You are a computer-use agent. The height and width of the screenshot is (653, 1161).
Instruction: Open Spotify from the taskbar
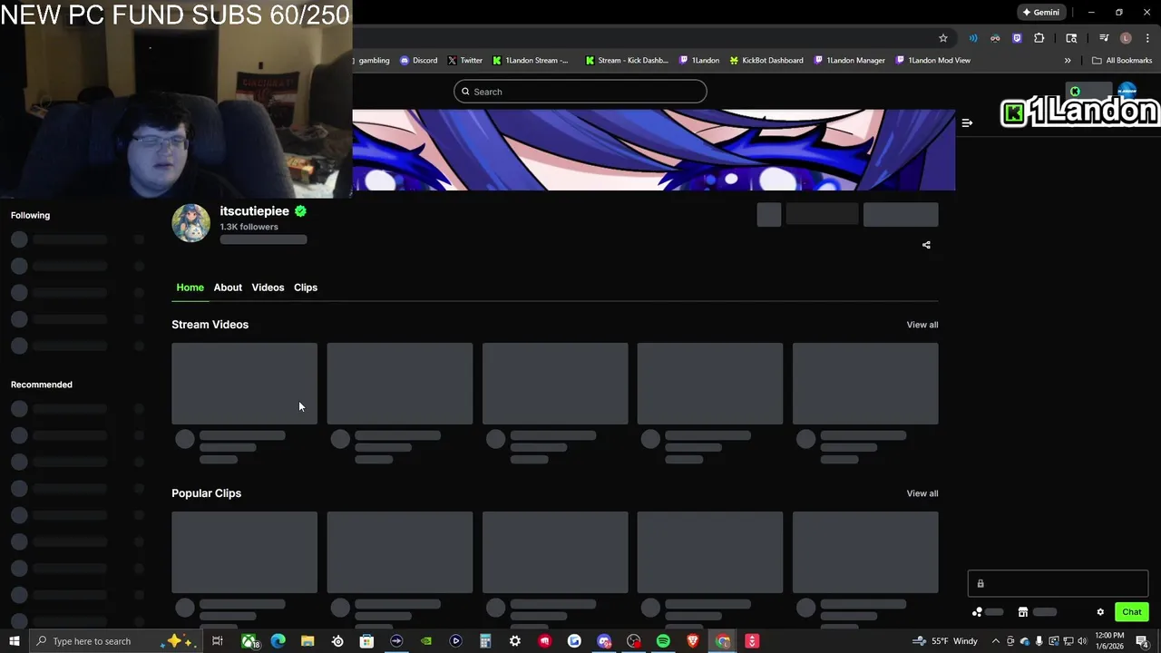coord(663,641)
